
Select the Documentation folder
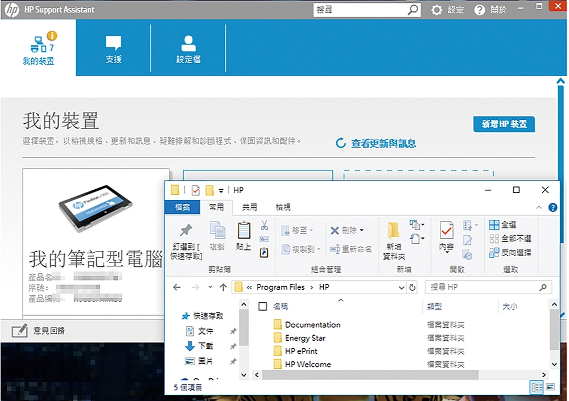312,324
